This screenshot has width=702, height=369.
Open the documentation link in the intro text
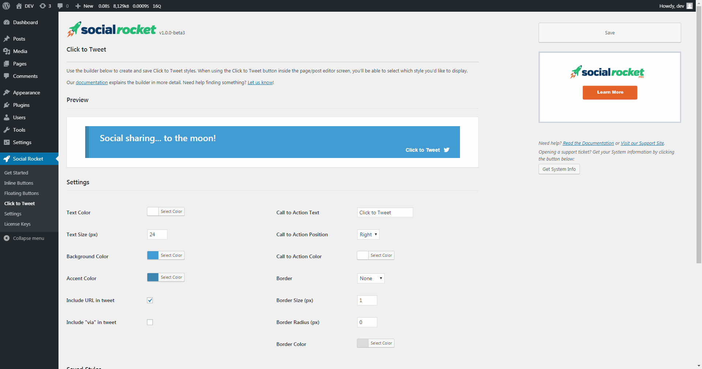point(92,82)
